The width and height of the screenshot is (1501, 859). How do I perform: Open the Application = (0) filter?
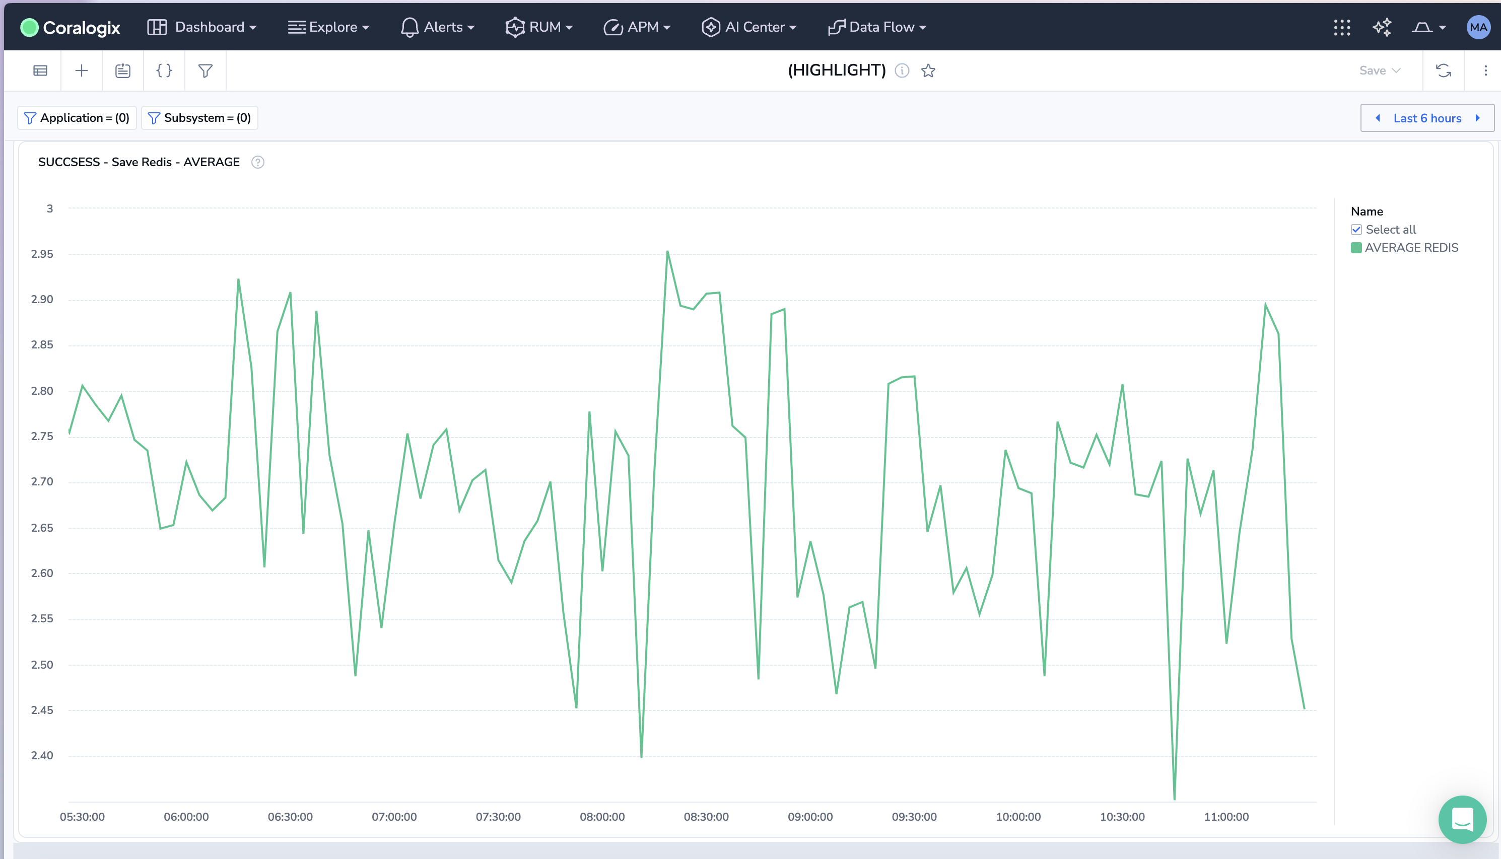point(76,117)
